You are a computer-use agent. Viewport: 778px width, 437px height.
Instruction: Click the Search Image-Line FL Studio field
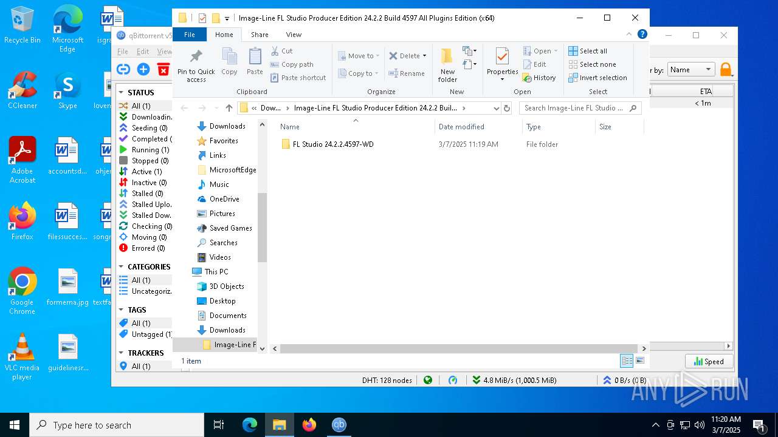click(x=580, y=108)
